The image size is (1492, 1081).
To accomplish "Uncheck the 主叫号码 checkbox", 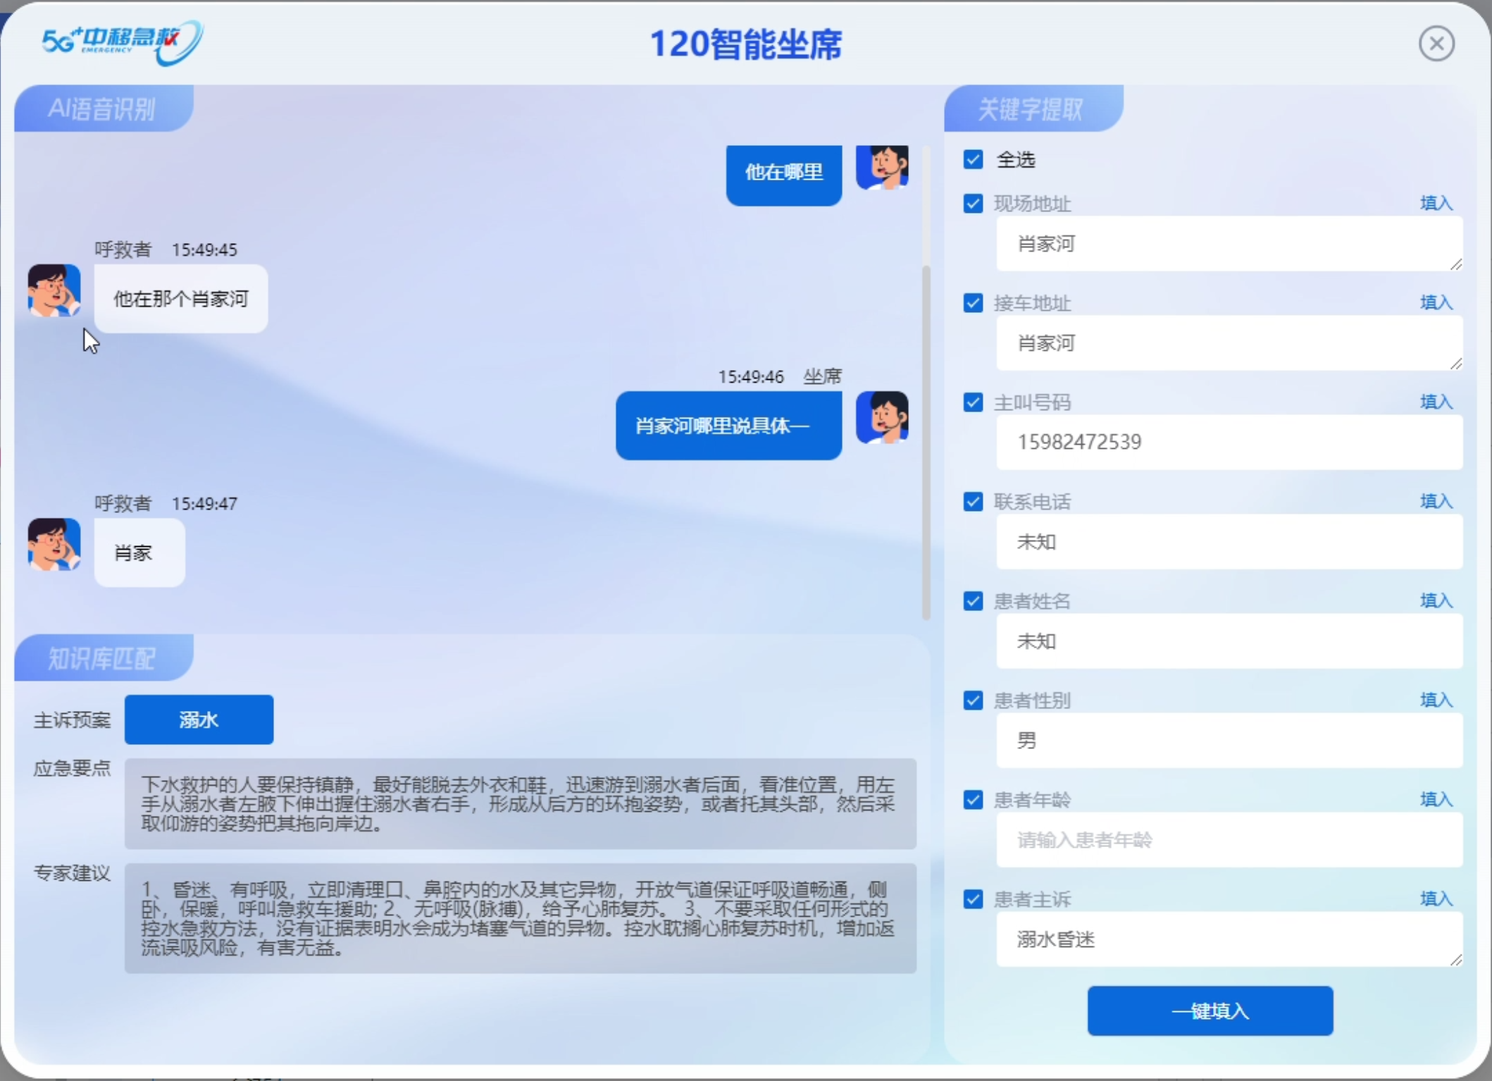I will (x=973, y=402).
